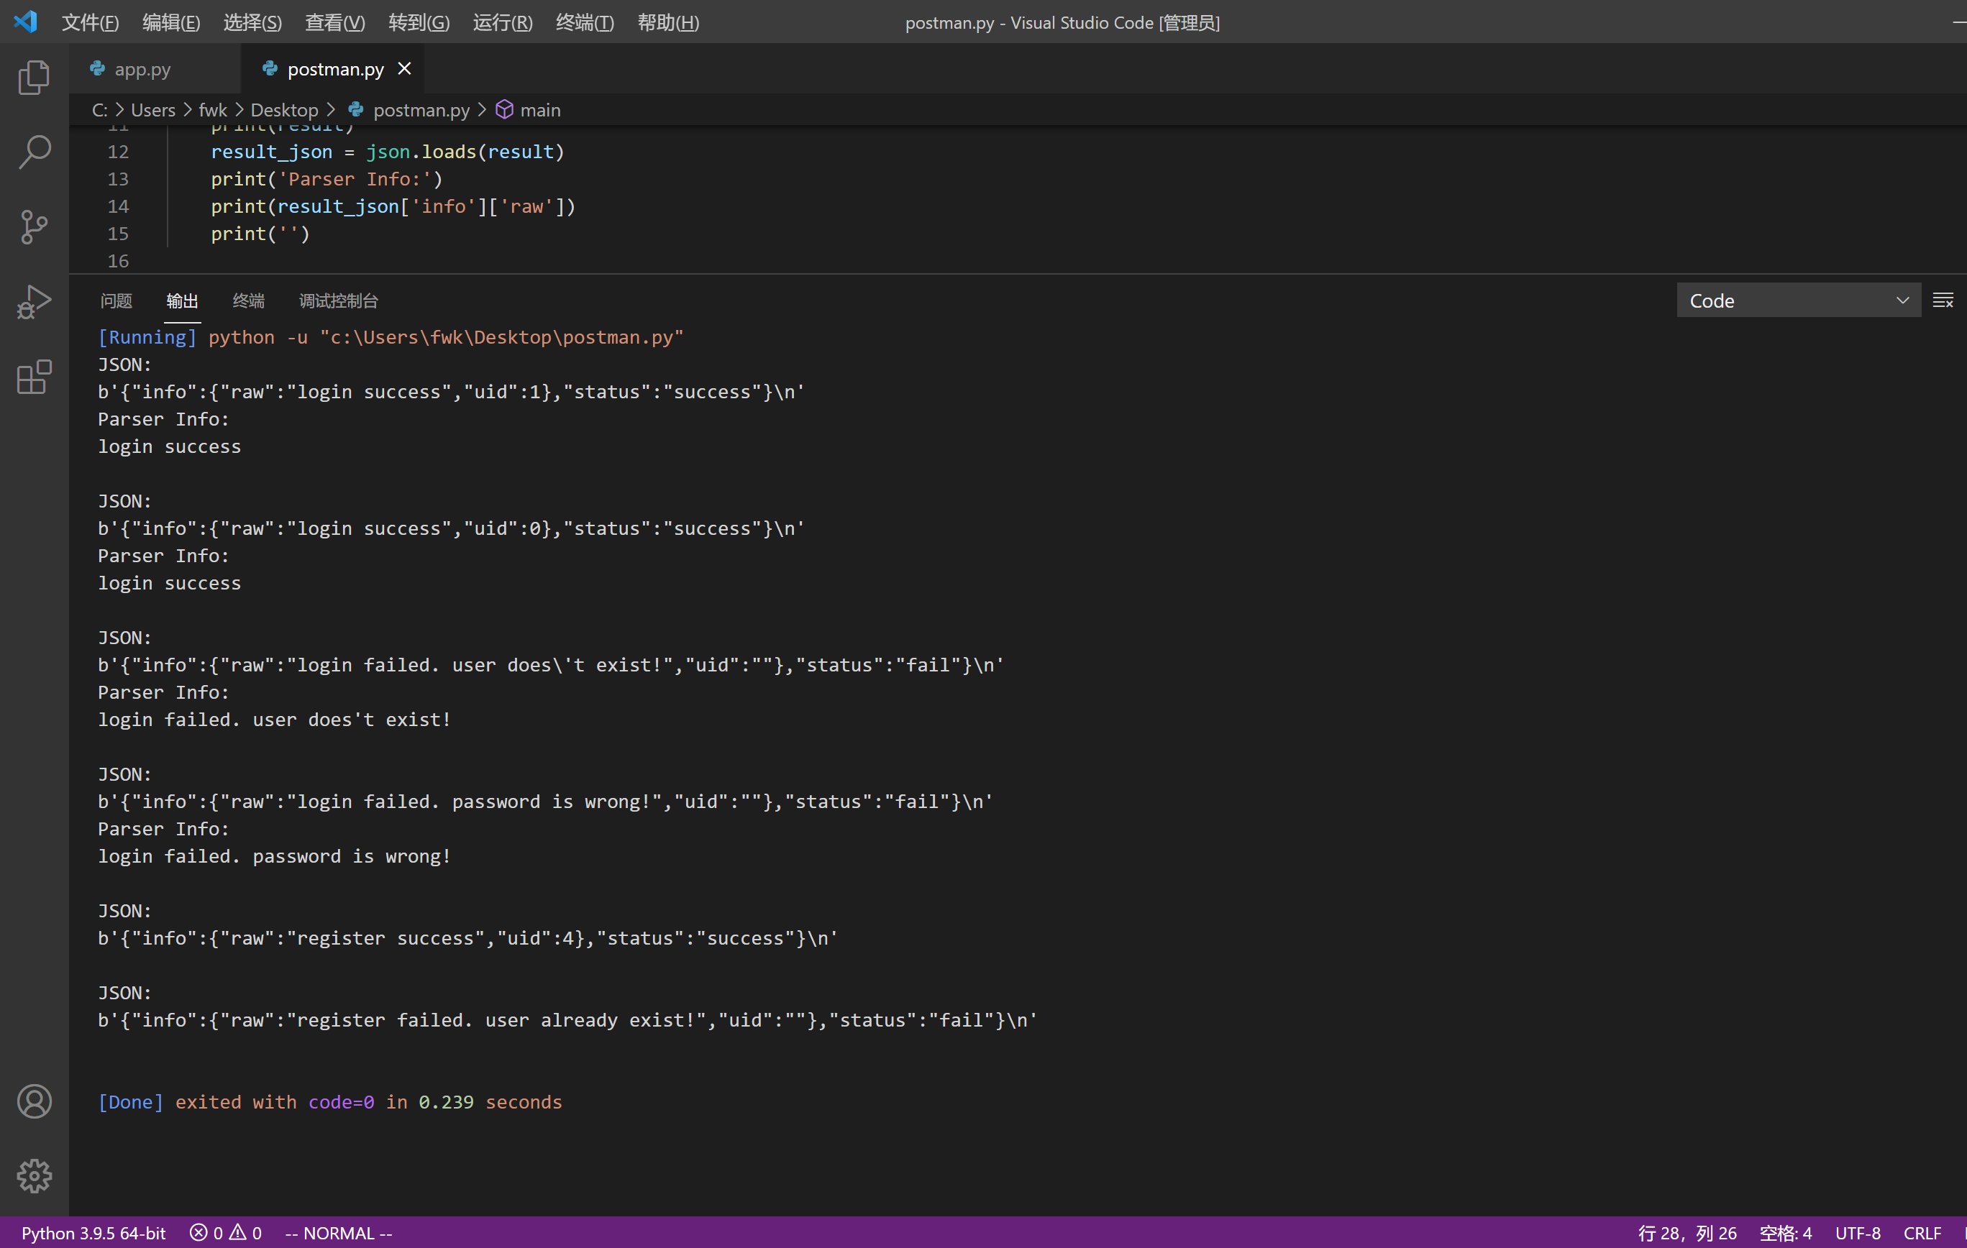The width and height of the screenshot is (1967, 1248).
Task: Open the Accounts icon near the bottom
Action: (x=34, y=1101)
